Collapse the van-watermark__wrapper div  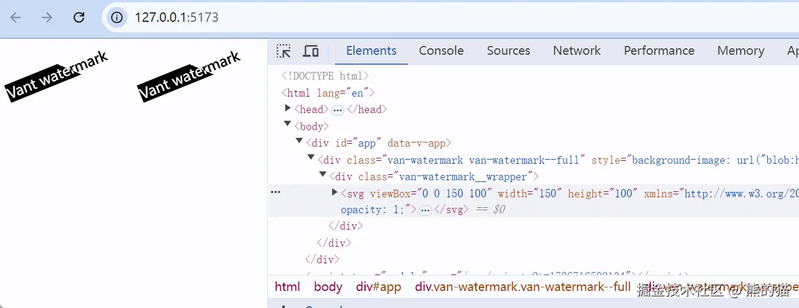tap(323, 174)
